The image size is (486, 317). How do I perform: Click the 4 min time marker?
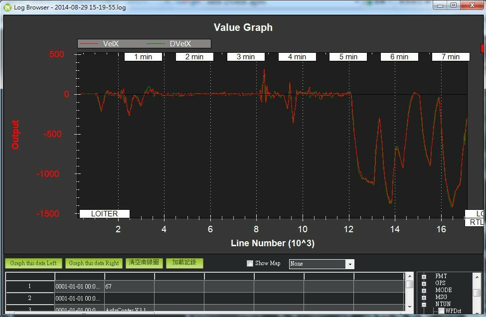pyautogui.click(x=297, y=57)
